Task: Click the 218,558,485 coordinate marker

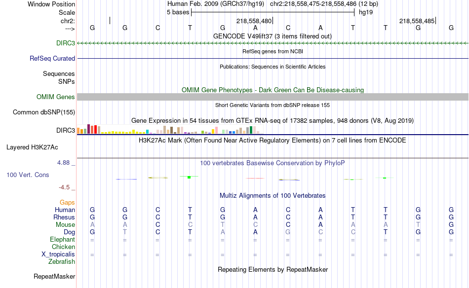Action: [x=417, y=21]
